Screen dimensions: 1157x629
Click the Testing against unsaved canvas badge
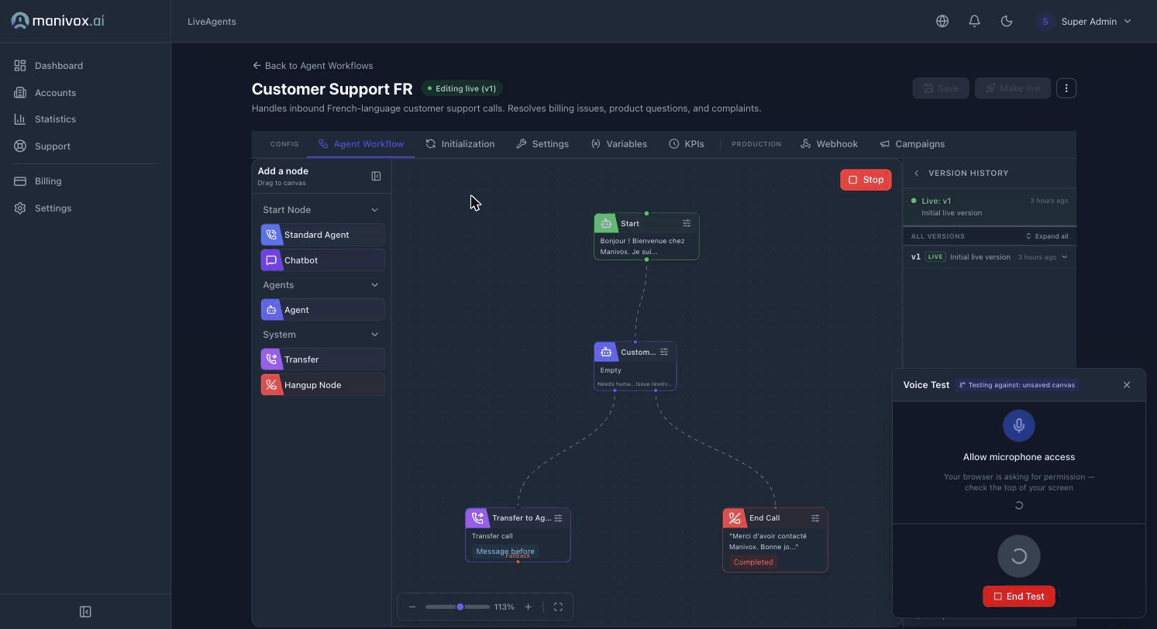(1017, 385)
